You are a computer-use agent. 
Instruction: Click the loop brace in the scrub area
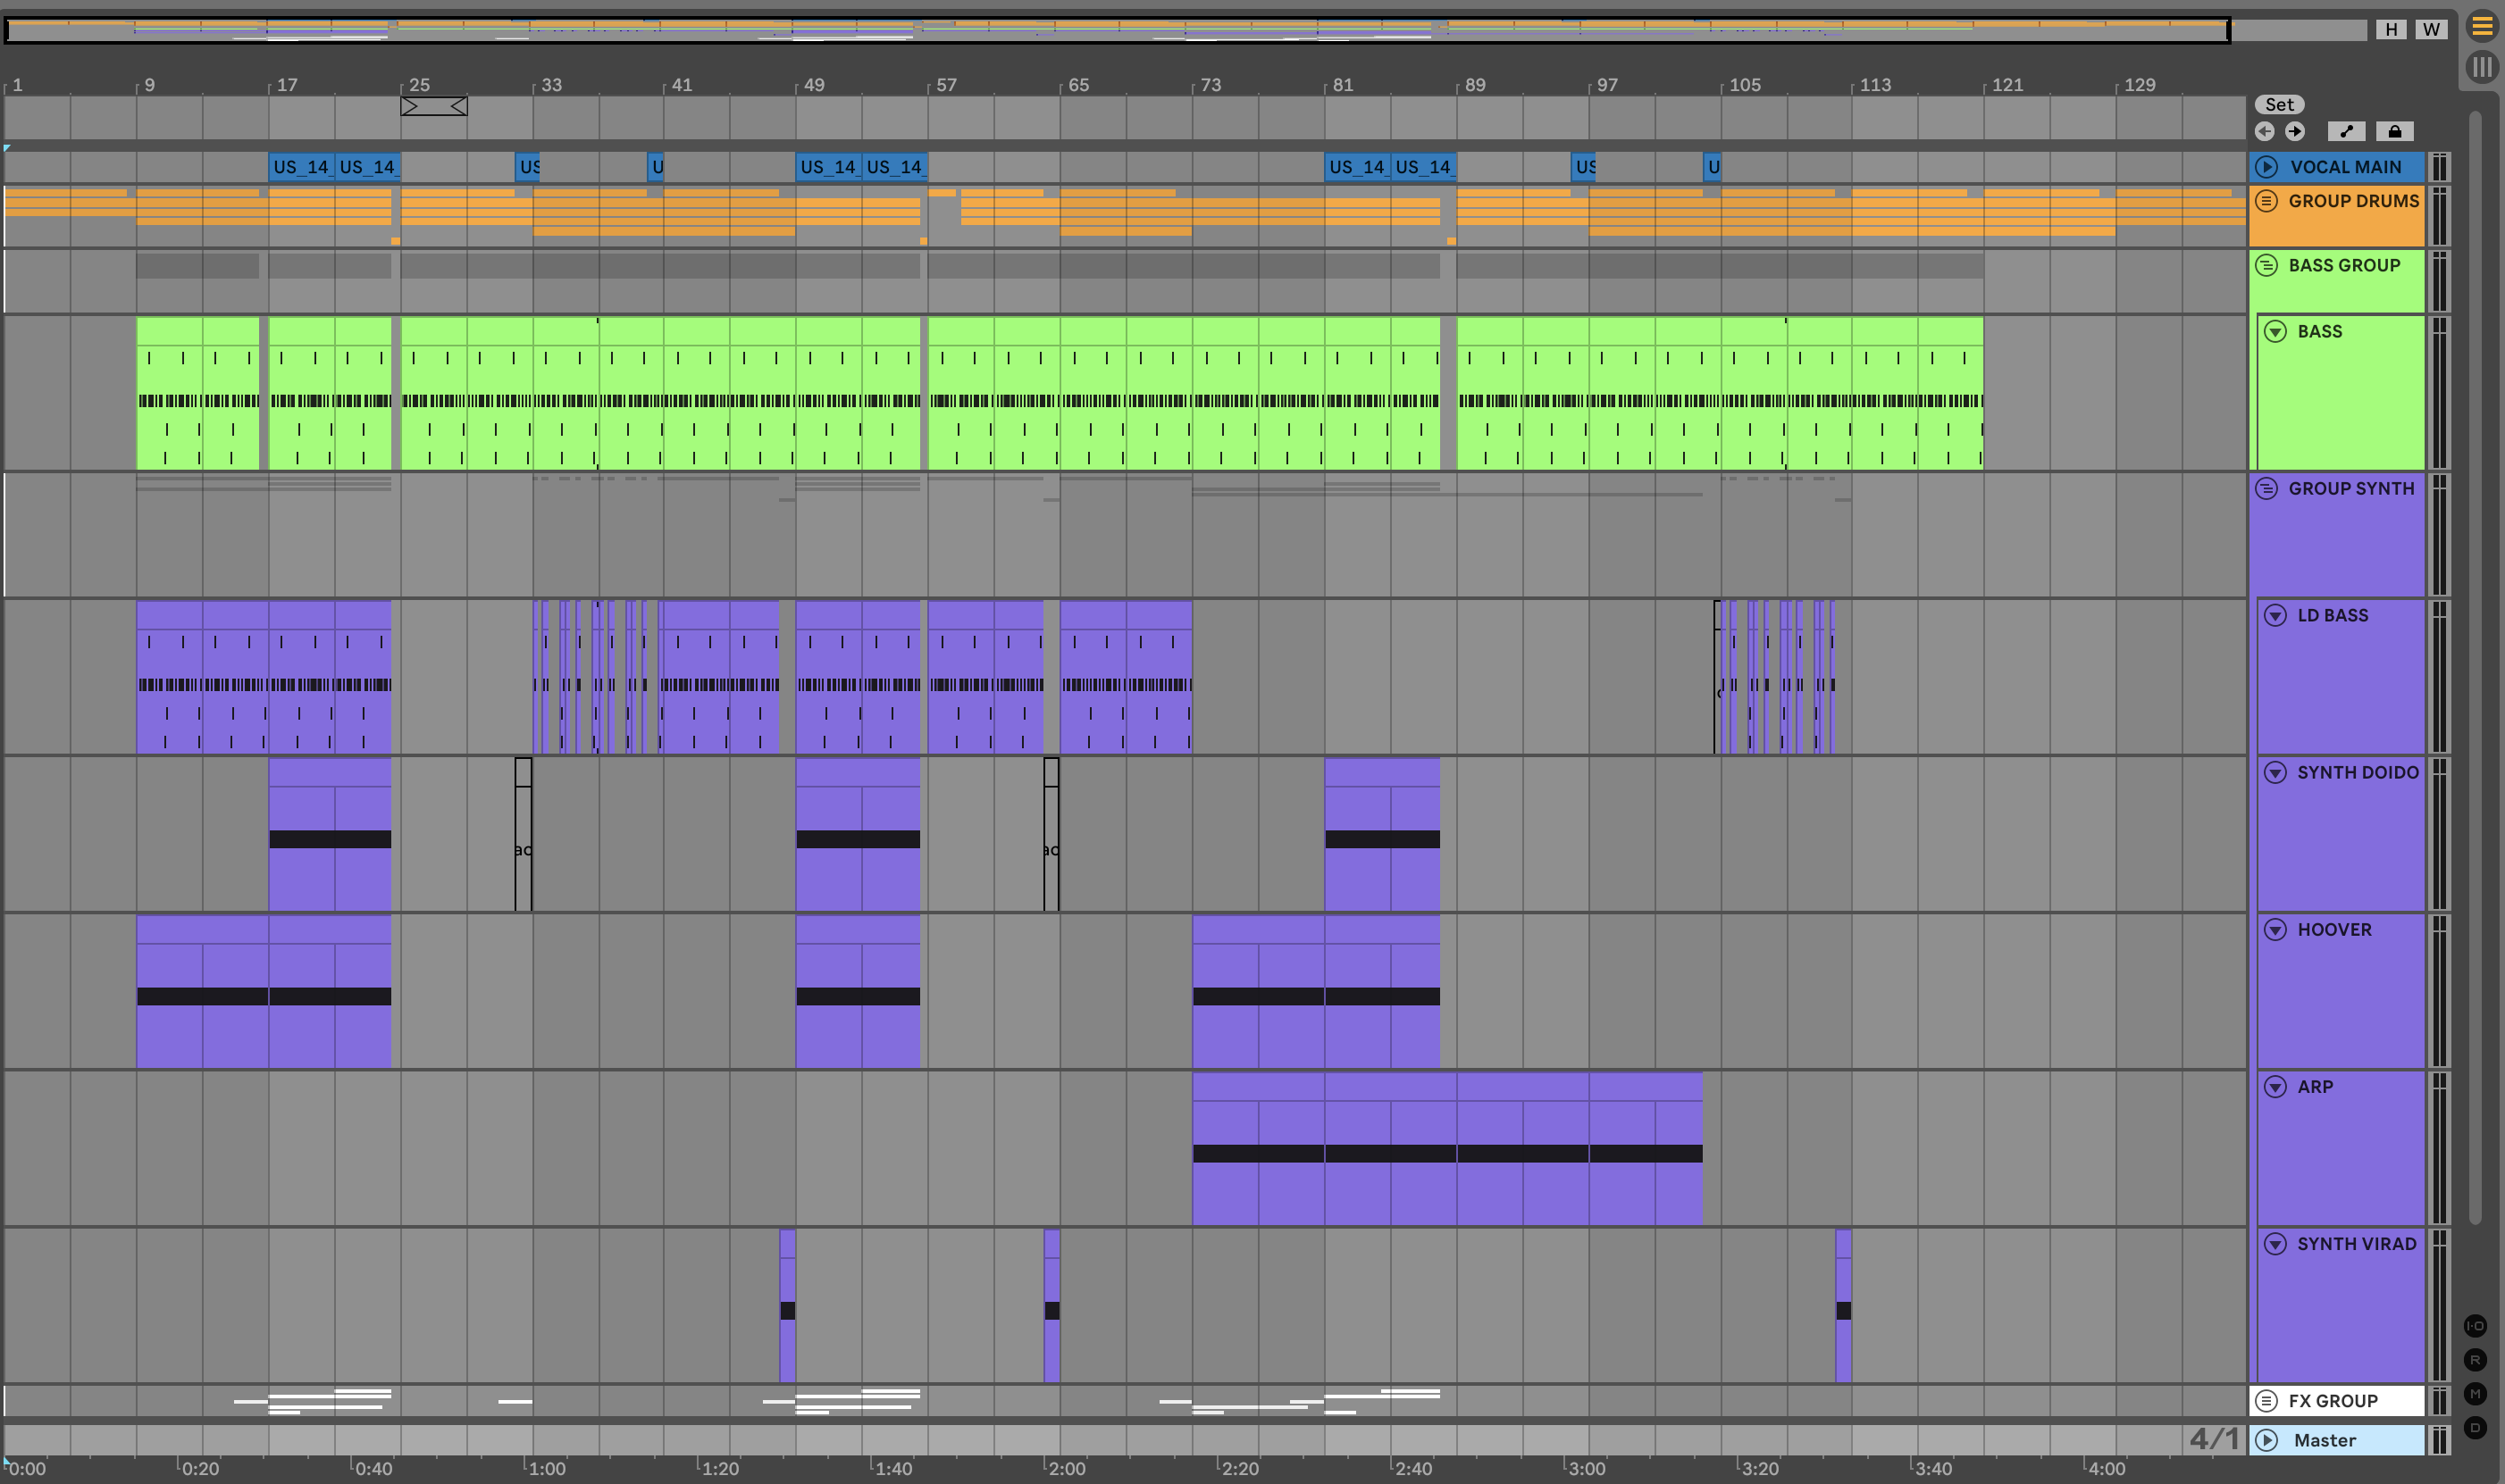pos(433,106)
